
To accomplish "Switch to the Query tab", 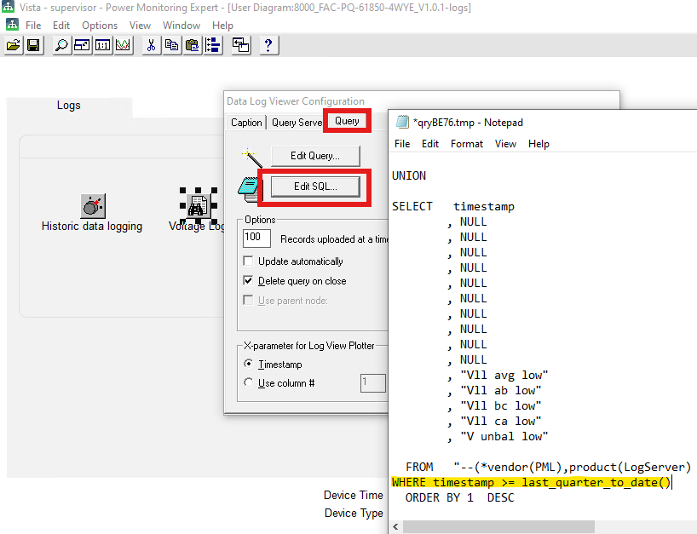I will (x=347, y=121).
